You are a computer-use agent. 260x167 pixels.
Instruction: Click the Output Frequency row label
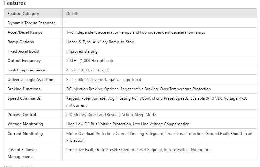pos(24,61)
